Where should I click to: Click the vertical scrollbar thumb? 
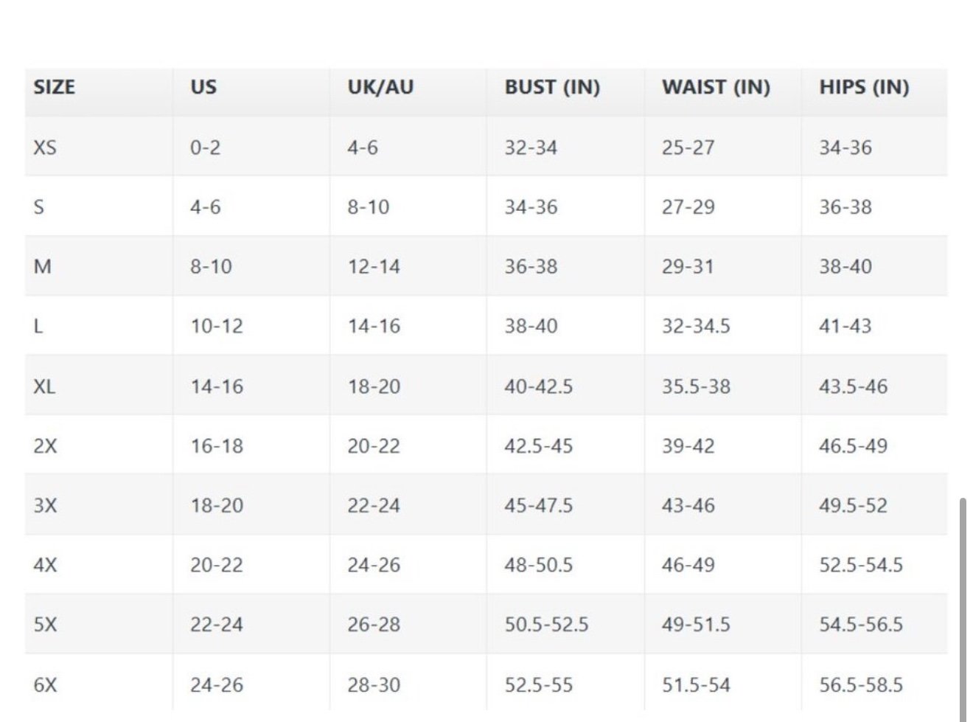(963, 610)
